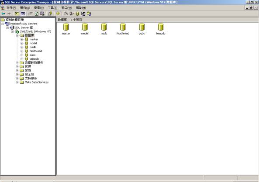This screenshot has width=259, height=182.
Task: Click the New Job toolbar icon
Action: pyautogui.click(x=89, y=14)
